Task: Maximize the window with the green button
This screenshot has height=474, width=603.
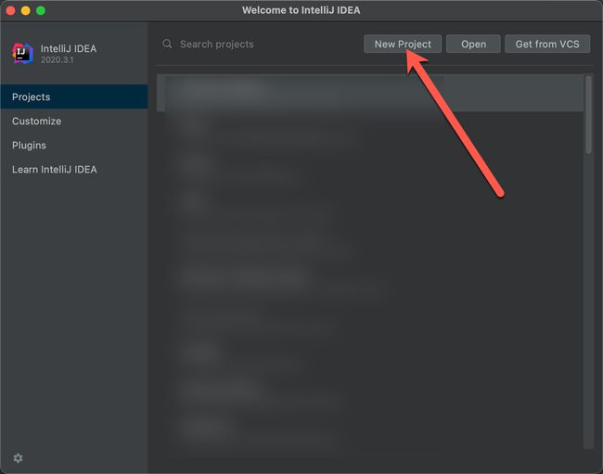Action: click(x=41, y=10)
